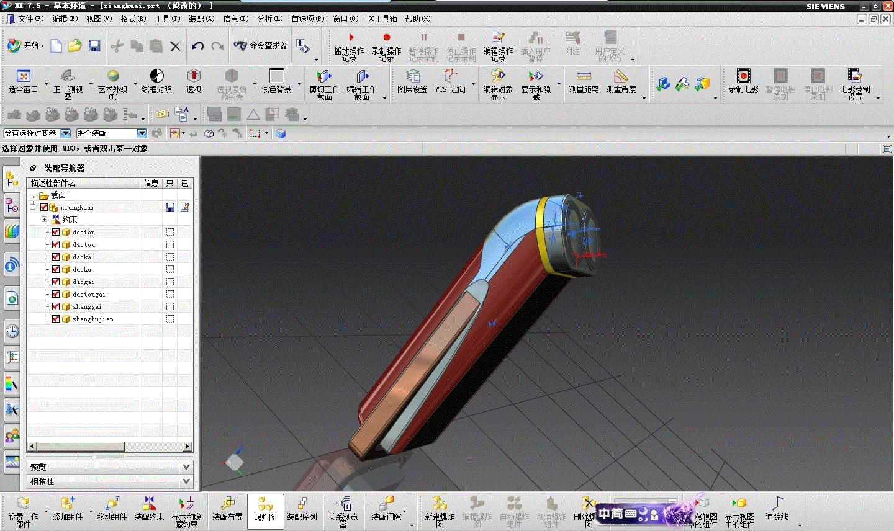This screenshot has width=894, height=531.
Task: Open the 装配(A) menu
Action: [x=202, y=19]
